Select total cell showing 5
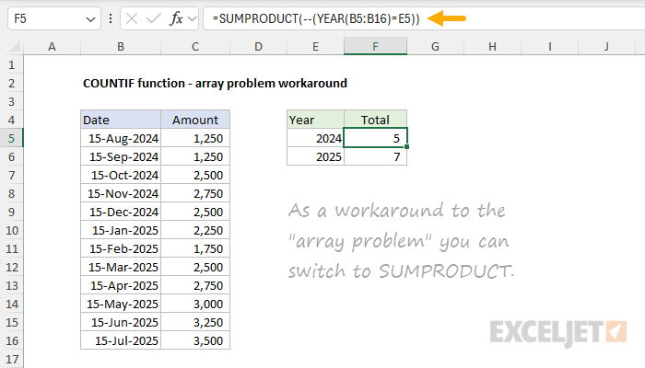Image resolution: width=645 pixels, height=368 pixels. pyautogui.click(x=376, y=138)
